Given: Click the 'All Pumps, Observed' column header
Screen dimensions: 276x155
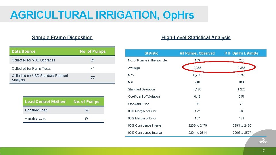Looking at the screenshot, I should 197,53.
